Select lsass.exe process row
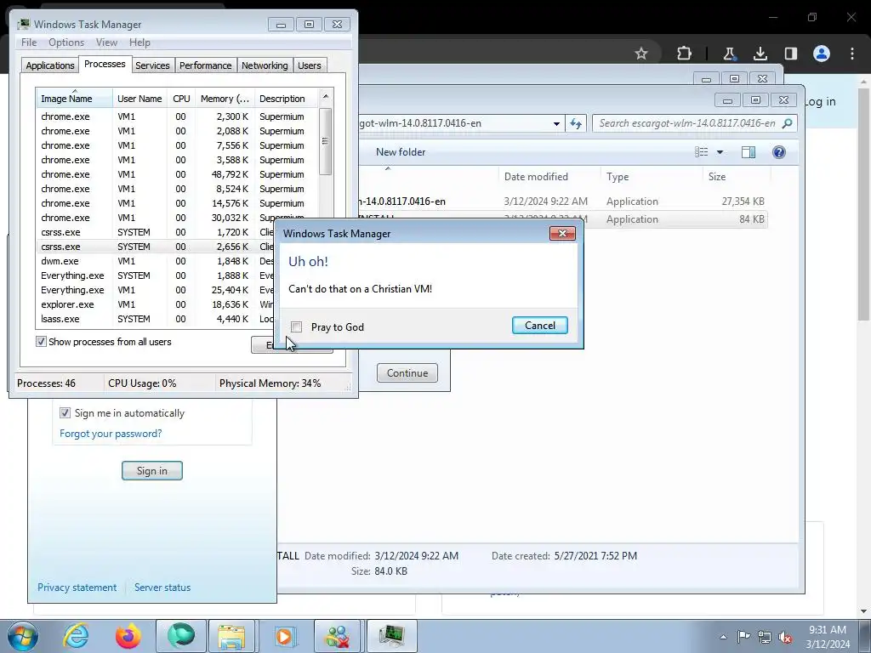The image size is (871, 653). click(x=156, y=319)
